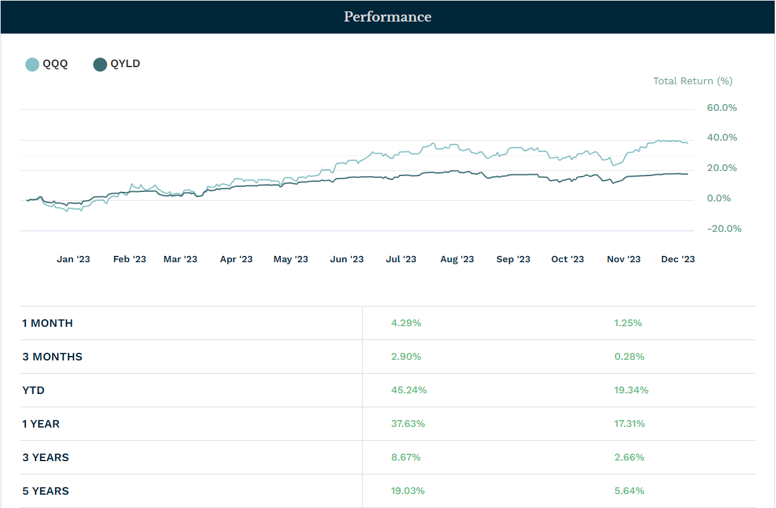Click the May '23 axis label
Screen dimensions: 776x508
291,259
